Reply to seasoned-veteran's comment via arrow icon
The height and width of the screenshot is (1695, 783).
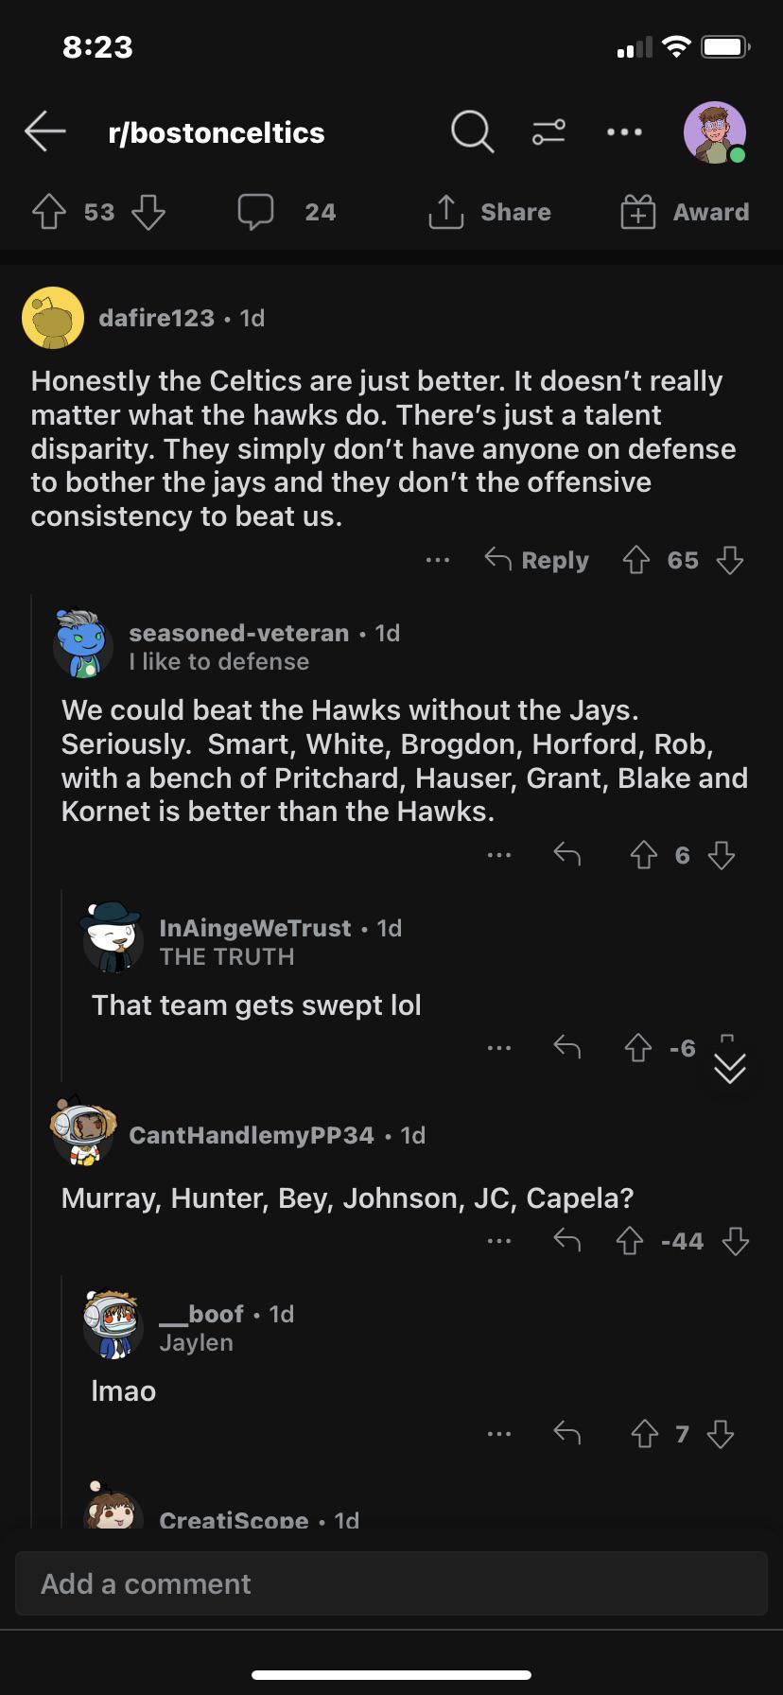[566, 855]
